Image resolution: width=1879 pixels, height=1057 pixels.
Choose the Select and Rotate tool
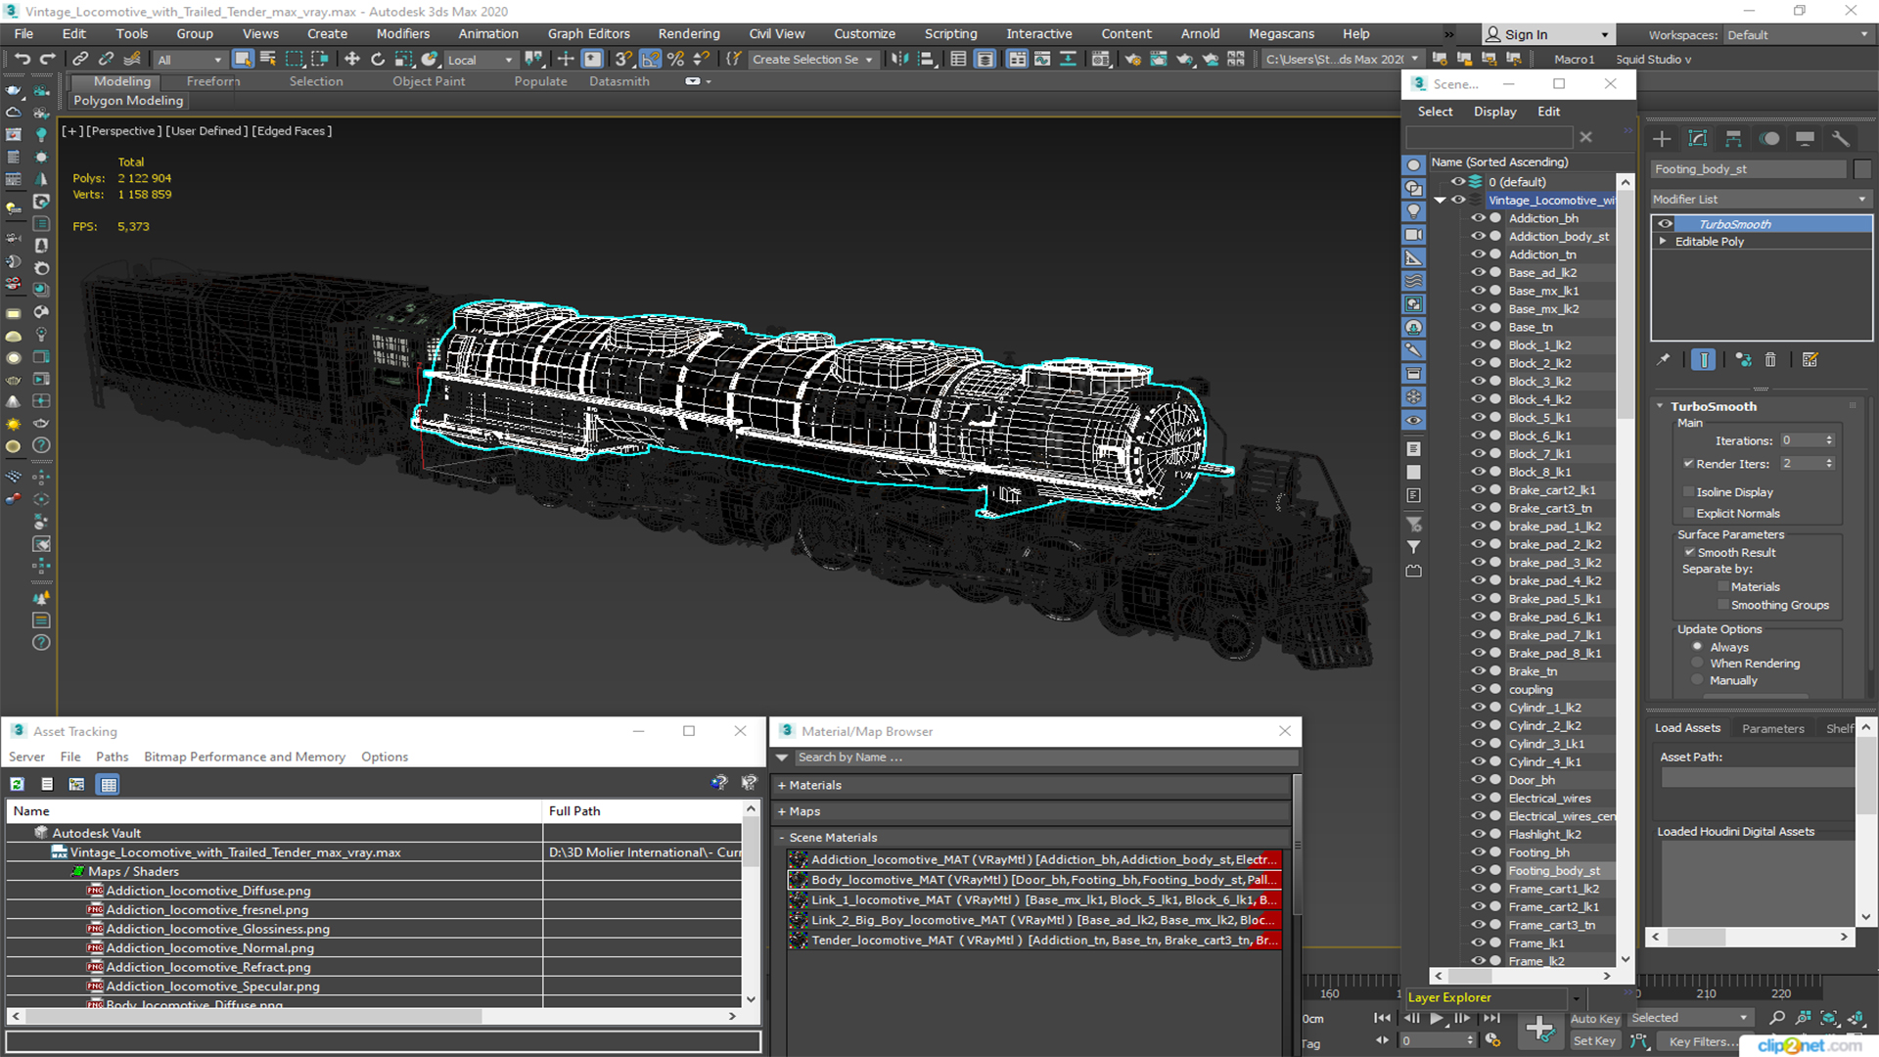tap(378, 59)
